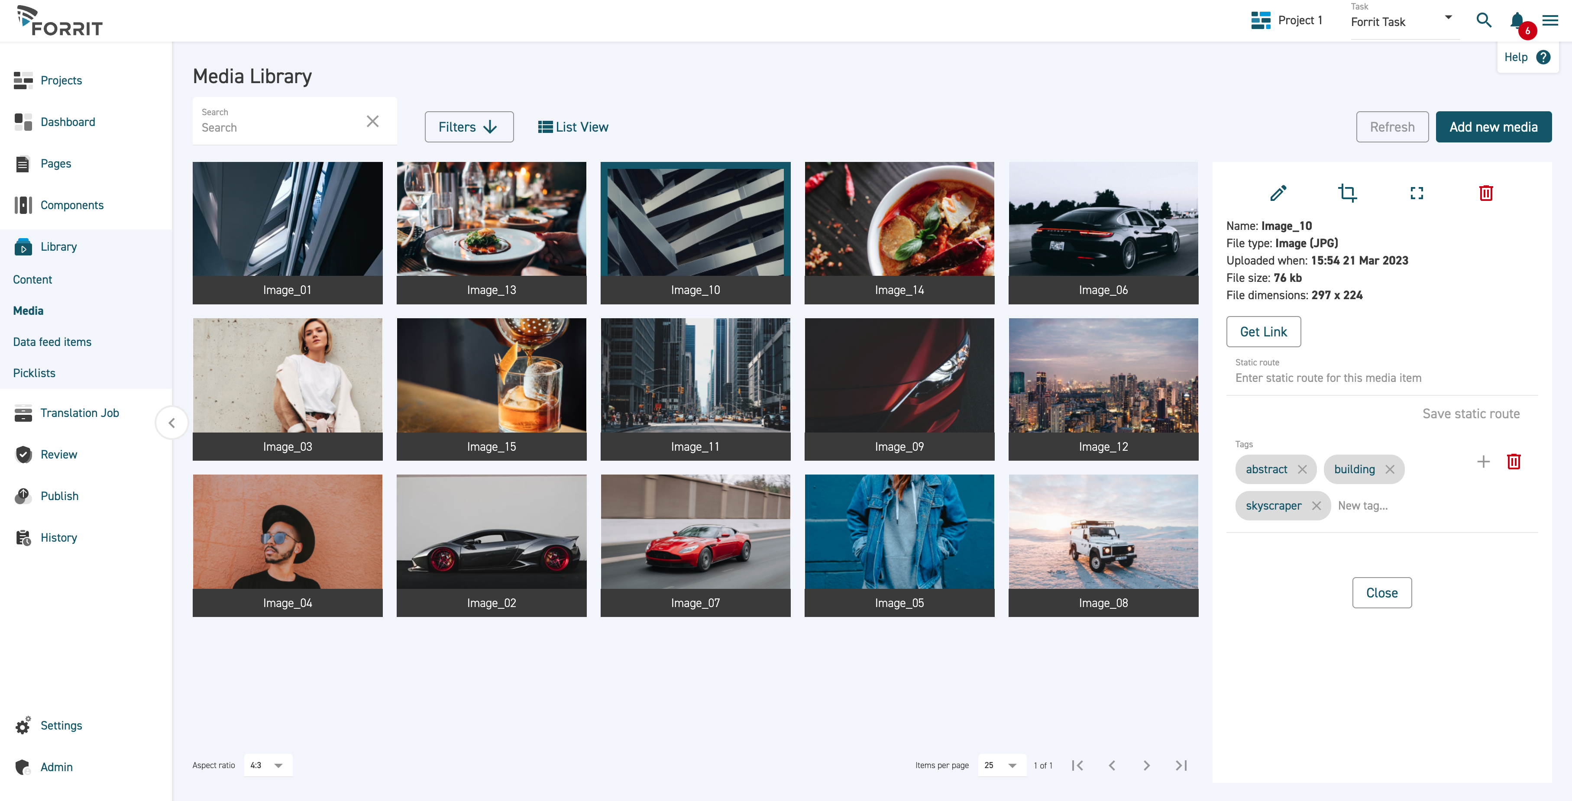The height and width of the screenshot is (801, 1572).
Task: Click the search magnifier in header
Action: [x=1484, y=20]
